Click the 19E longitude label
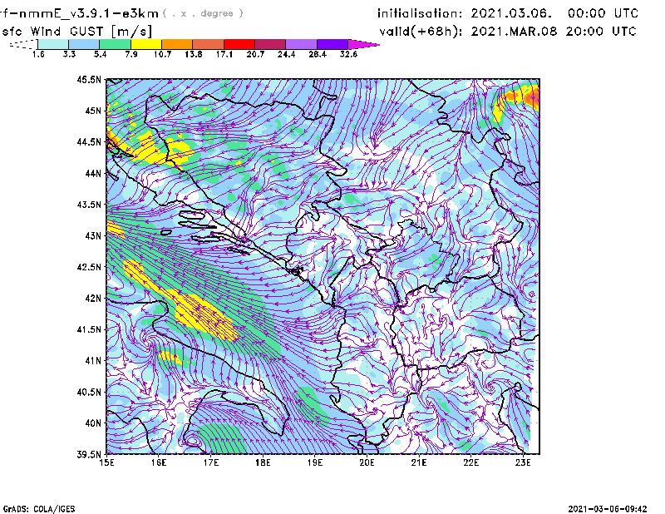 (x=315, y=462)
